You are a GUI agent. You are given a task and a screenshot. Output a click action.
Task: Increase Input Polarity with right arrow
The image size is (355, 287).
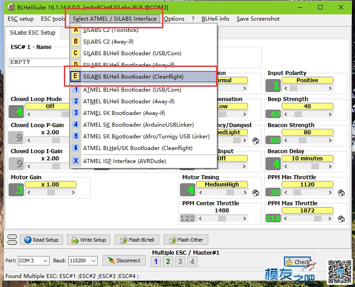tap(330, 88)
